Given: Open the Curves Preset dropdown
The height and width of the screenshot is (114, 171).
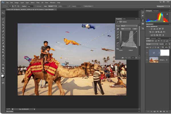Looking at the screenshot, I should pos(129,26).
